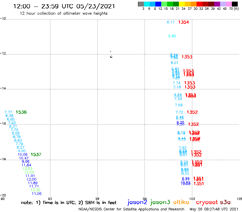
Task: Select the wave height value 7.18
Action: (x=177, y=87)
